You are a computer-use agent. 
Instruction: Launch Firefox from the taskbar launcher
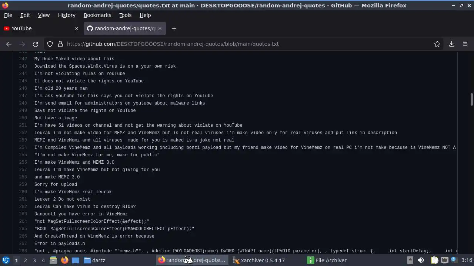tap(64, 260)
